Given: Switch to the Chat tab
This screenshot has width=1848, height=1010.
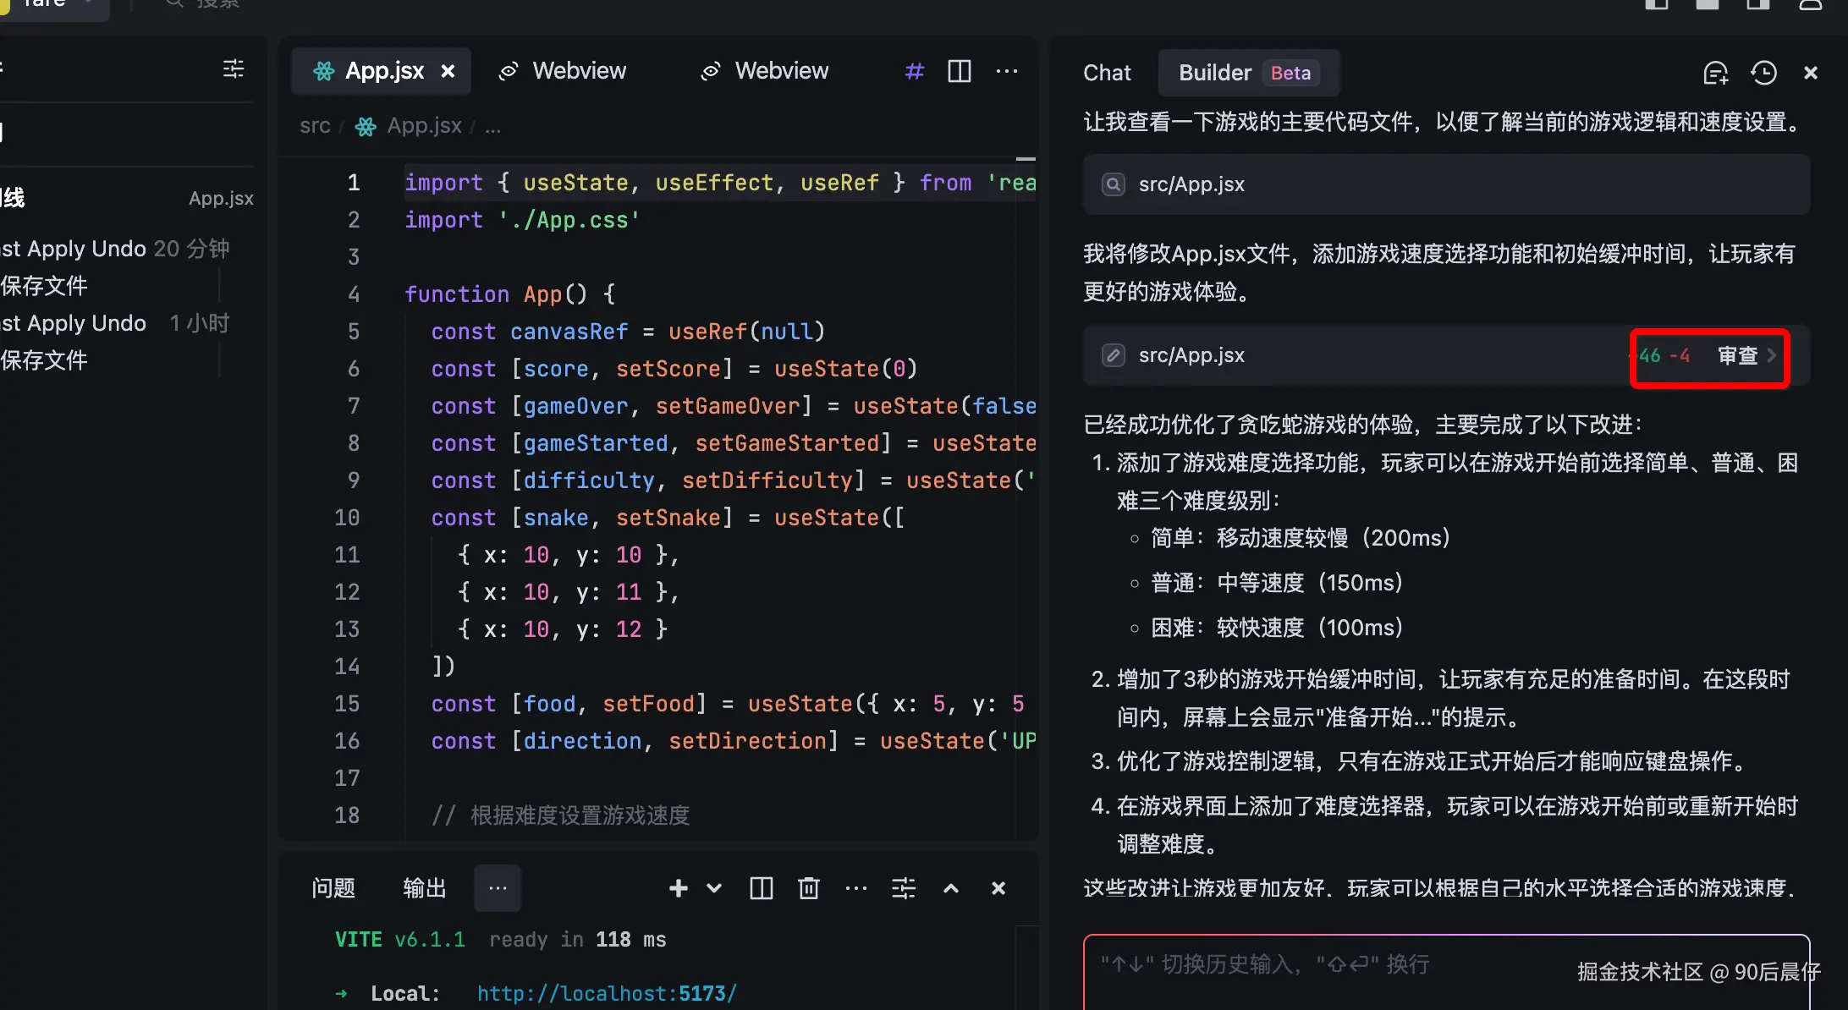Looking at the screenshot, I should point(1107,73).
